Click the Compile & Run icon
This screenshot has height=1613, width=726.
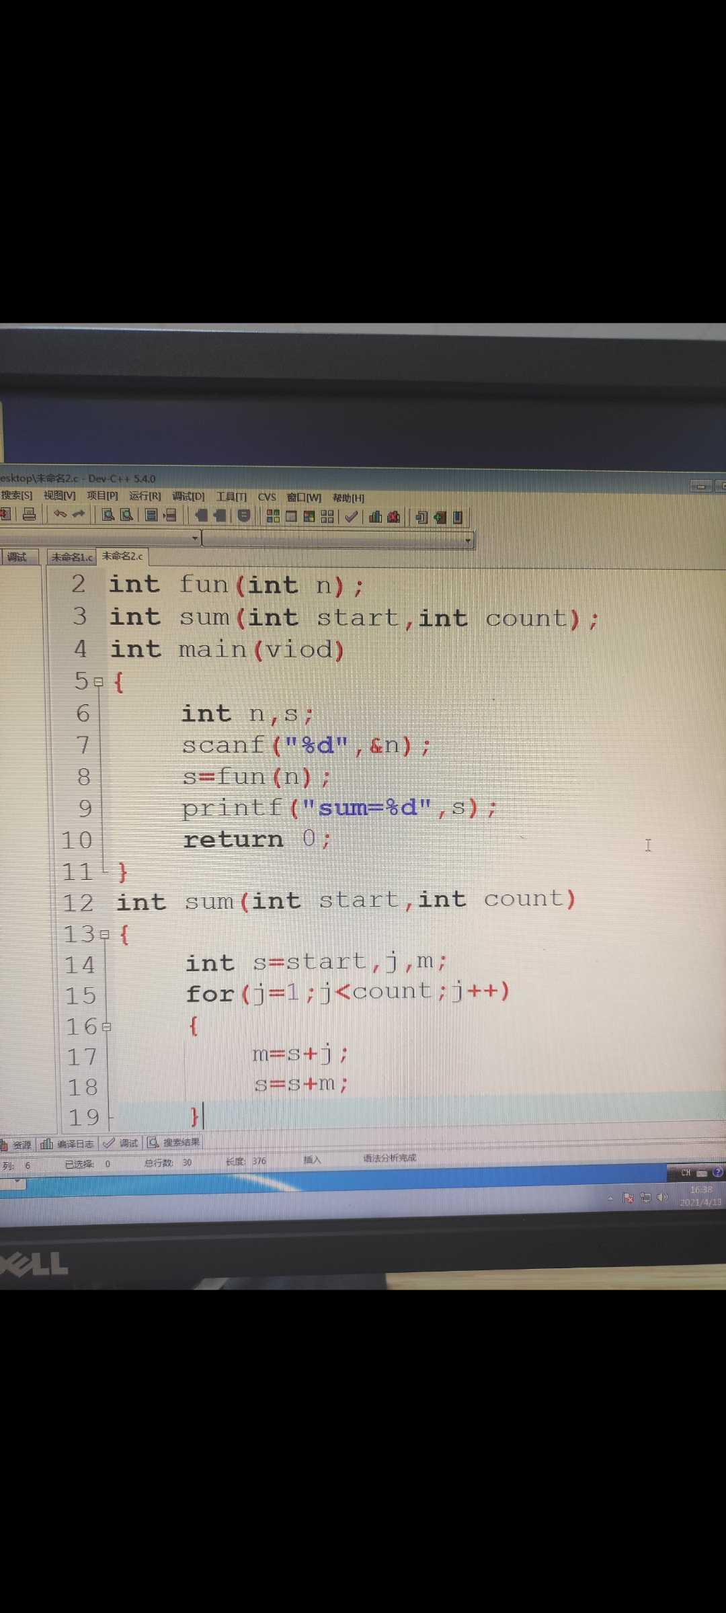[x=309, y=516]
